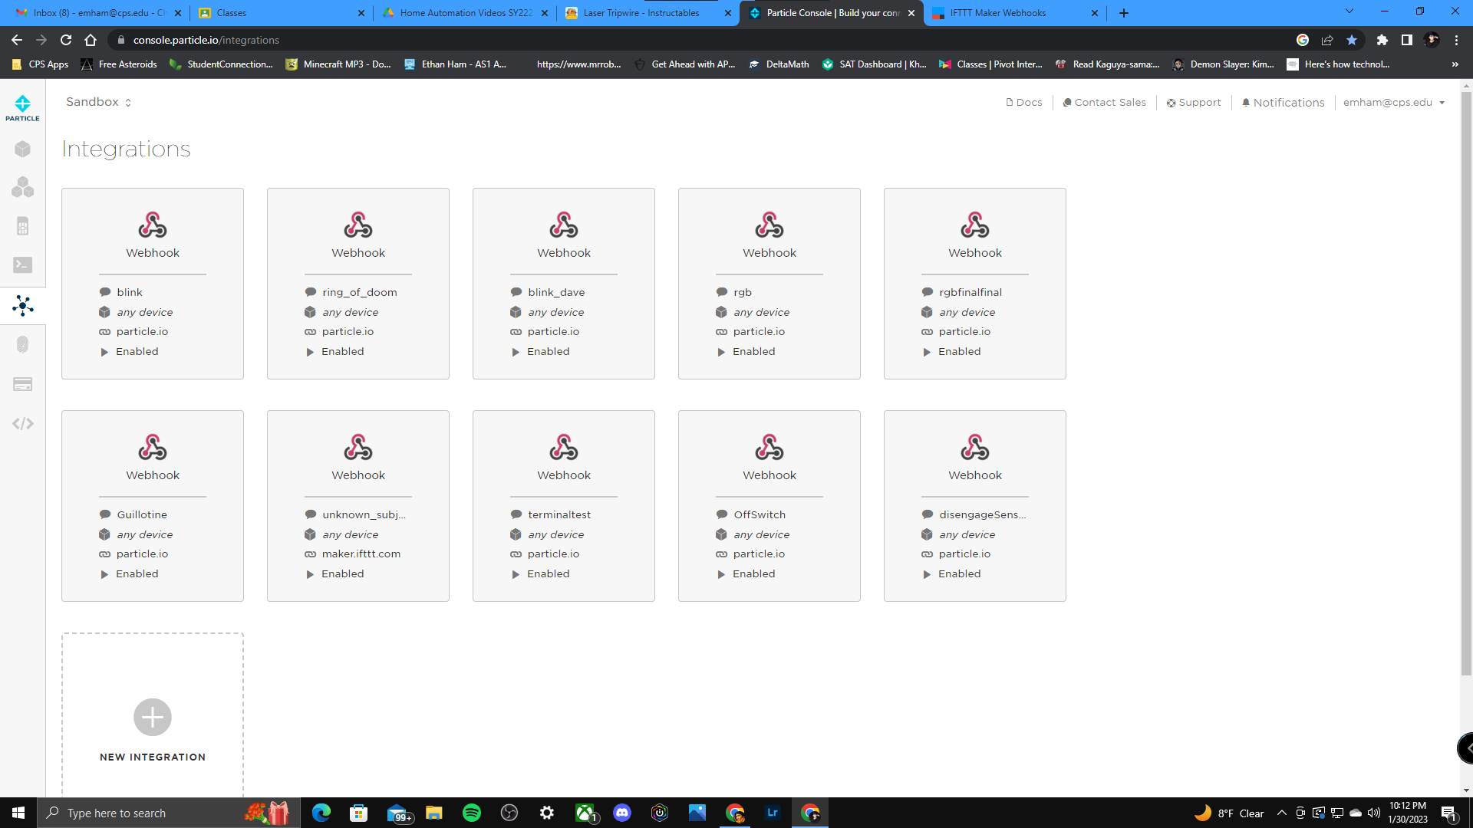Select the Integrations network icon in sidebar
This screenshot has width=1473, height=828.
point(22,305)
